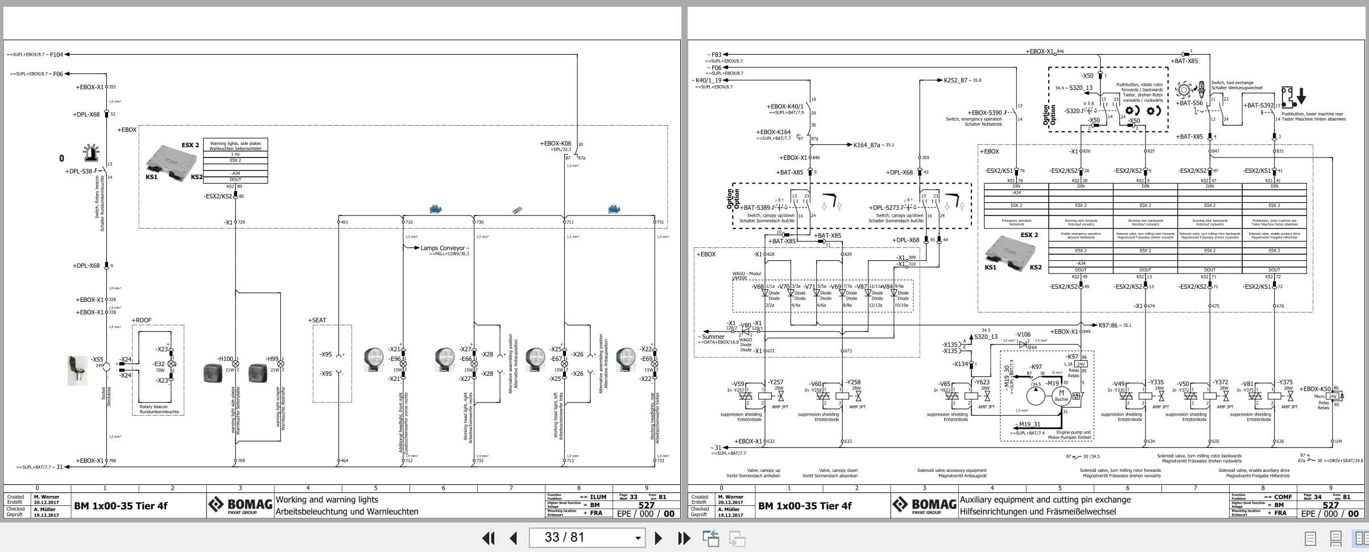Click the milling rotor tool exchange icon
This screenshot has width=1369, height=552.
[x=1192, y=89]
